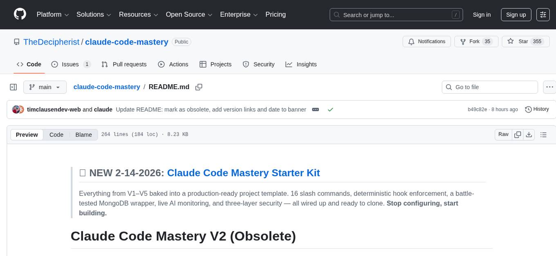View the file History
The height and width of the screenshot is (256, 556).
[x=537, y=109]
